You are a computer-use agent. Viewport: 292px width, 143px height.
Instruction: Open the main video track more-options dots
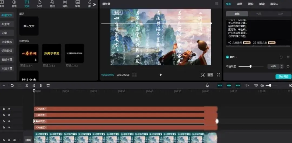click(x=20, y=140)
